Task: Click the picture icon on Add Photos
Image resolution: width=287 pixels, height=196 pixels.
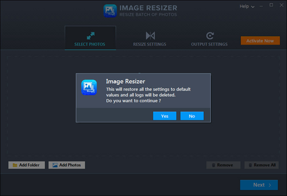Action: pos(55,165)
